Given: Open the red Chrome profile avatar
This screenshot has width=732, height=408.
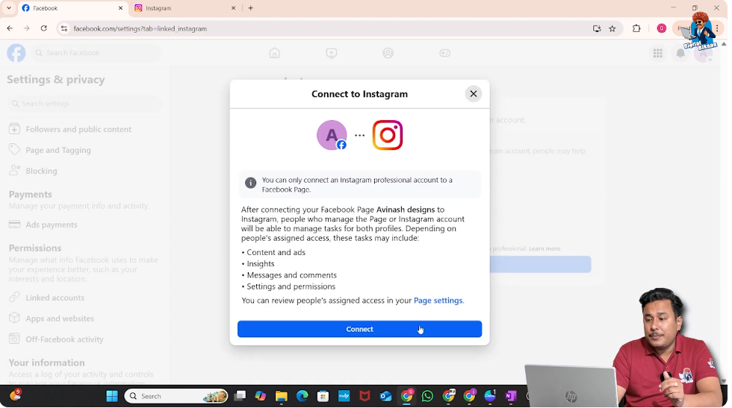Looking at the screenshot, I should click(x=662, y=28).
